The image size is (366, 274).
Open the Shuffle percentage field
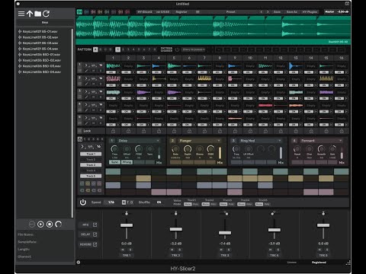click(159, 202)
